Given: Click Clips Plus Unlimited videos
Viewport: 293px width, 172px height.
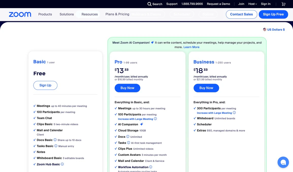Looking at the screenshot, I should 136,149.
